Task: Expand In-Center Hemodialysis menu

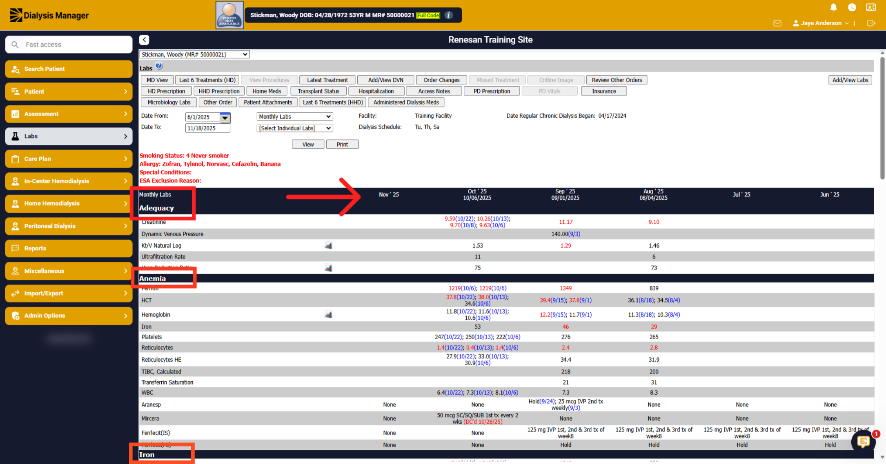Action: click(x=69, y=181)
